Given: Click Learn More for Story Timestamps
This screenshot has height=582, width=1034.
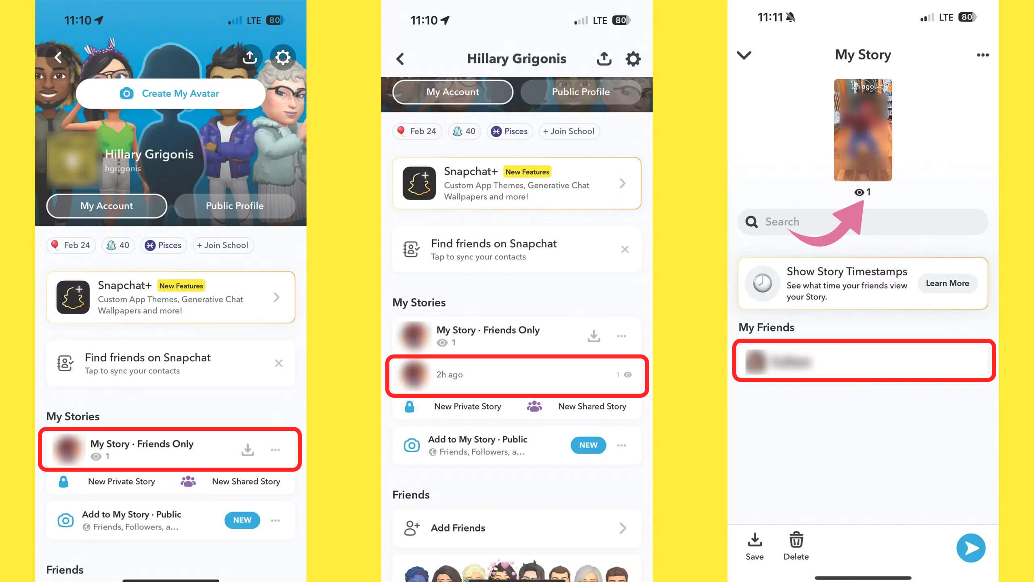Looking at the screenshot, I should [947, 283].
